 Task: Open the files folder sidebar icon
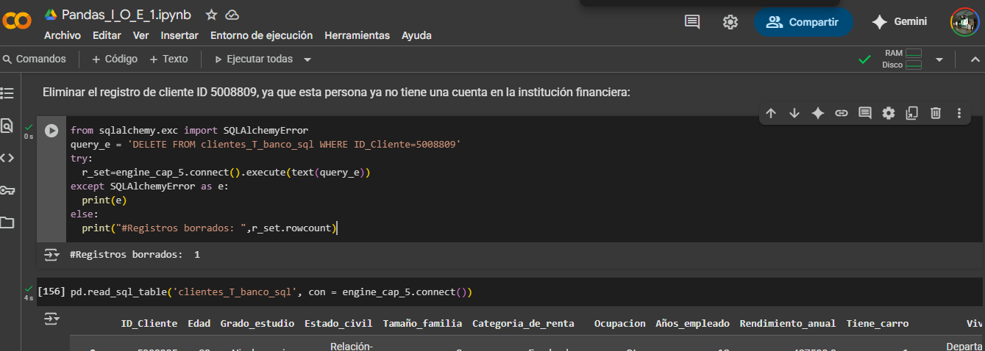pos(7,222)
